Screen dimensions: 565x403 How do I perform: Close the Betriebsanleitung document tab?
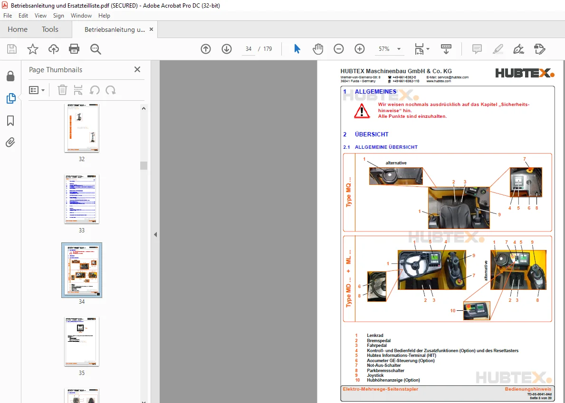pyautogui.click(x=151, y=29)
